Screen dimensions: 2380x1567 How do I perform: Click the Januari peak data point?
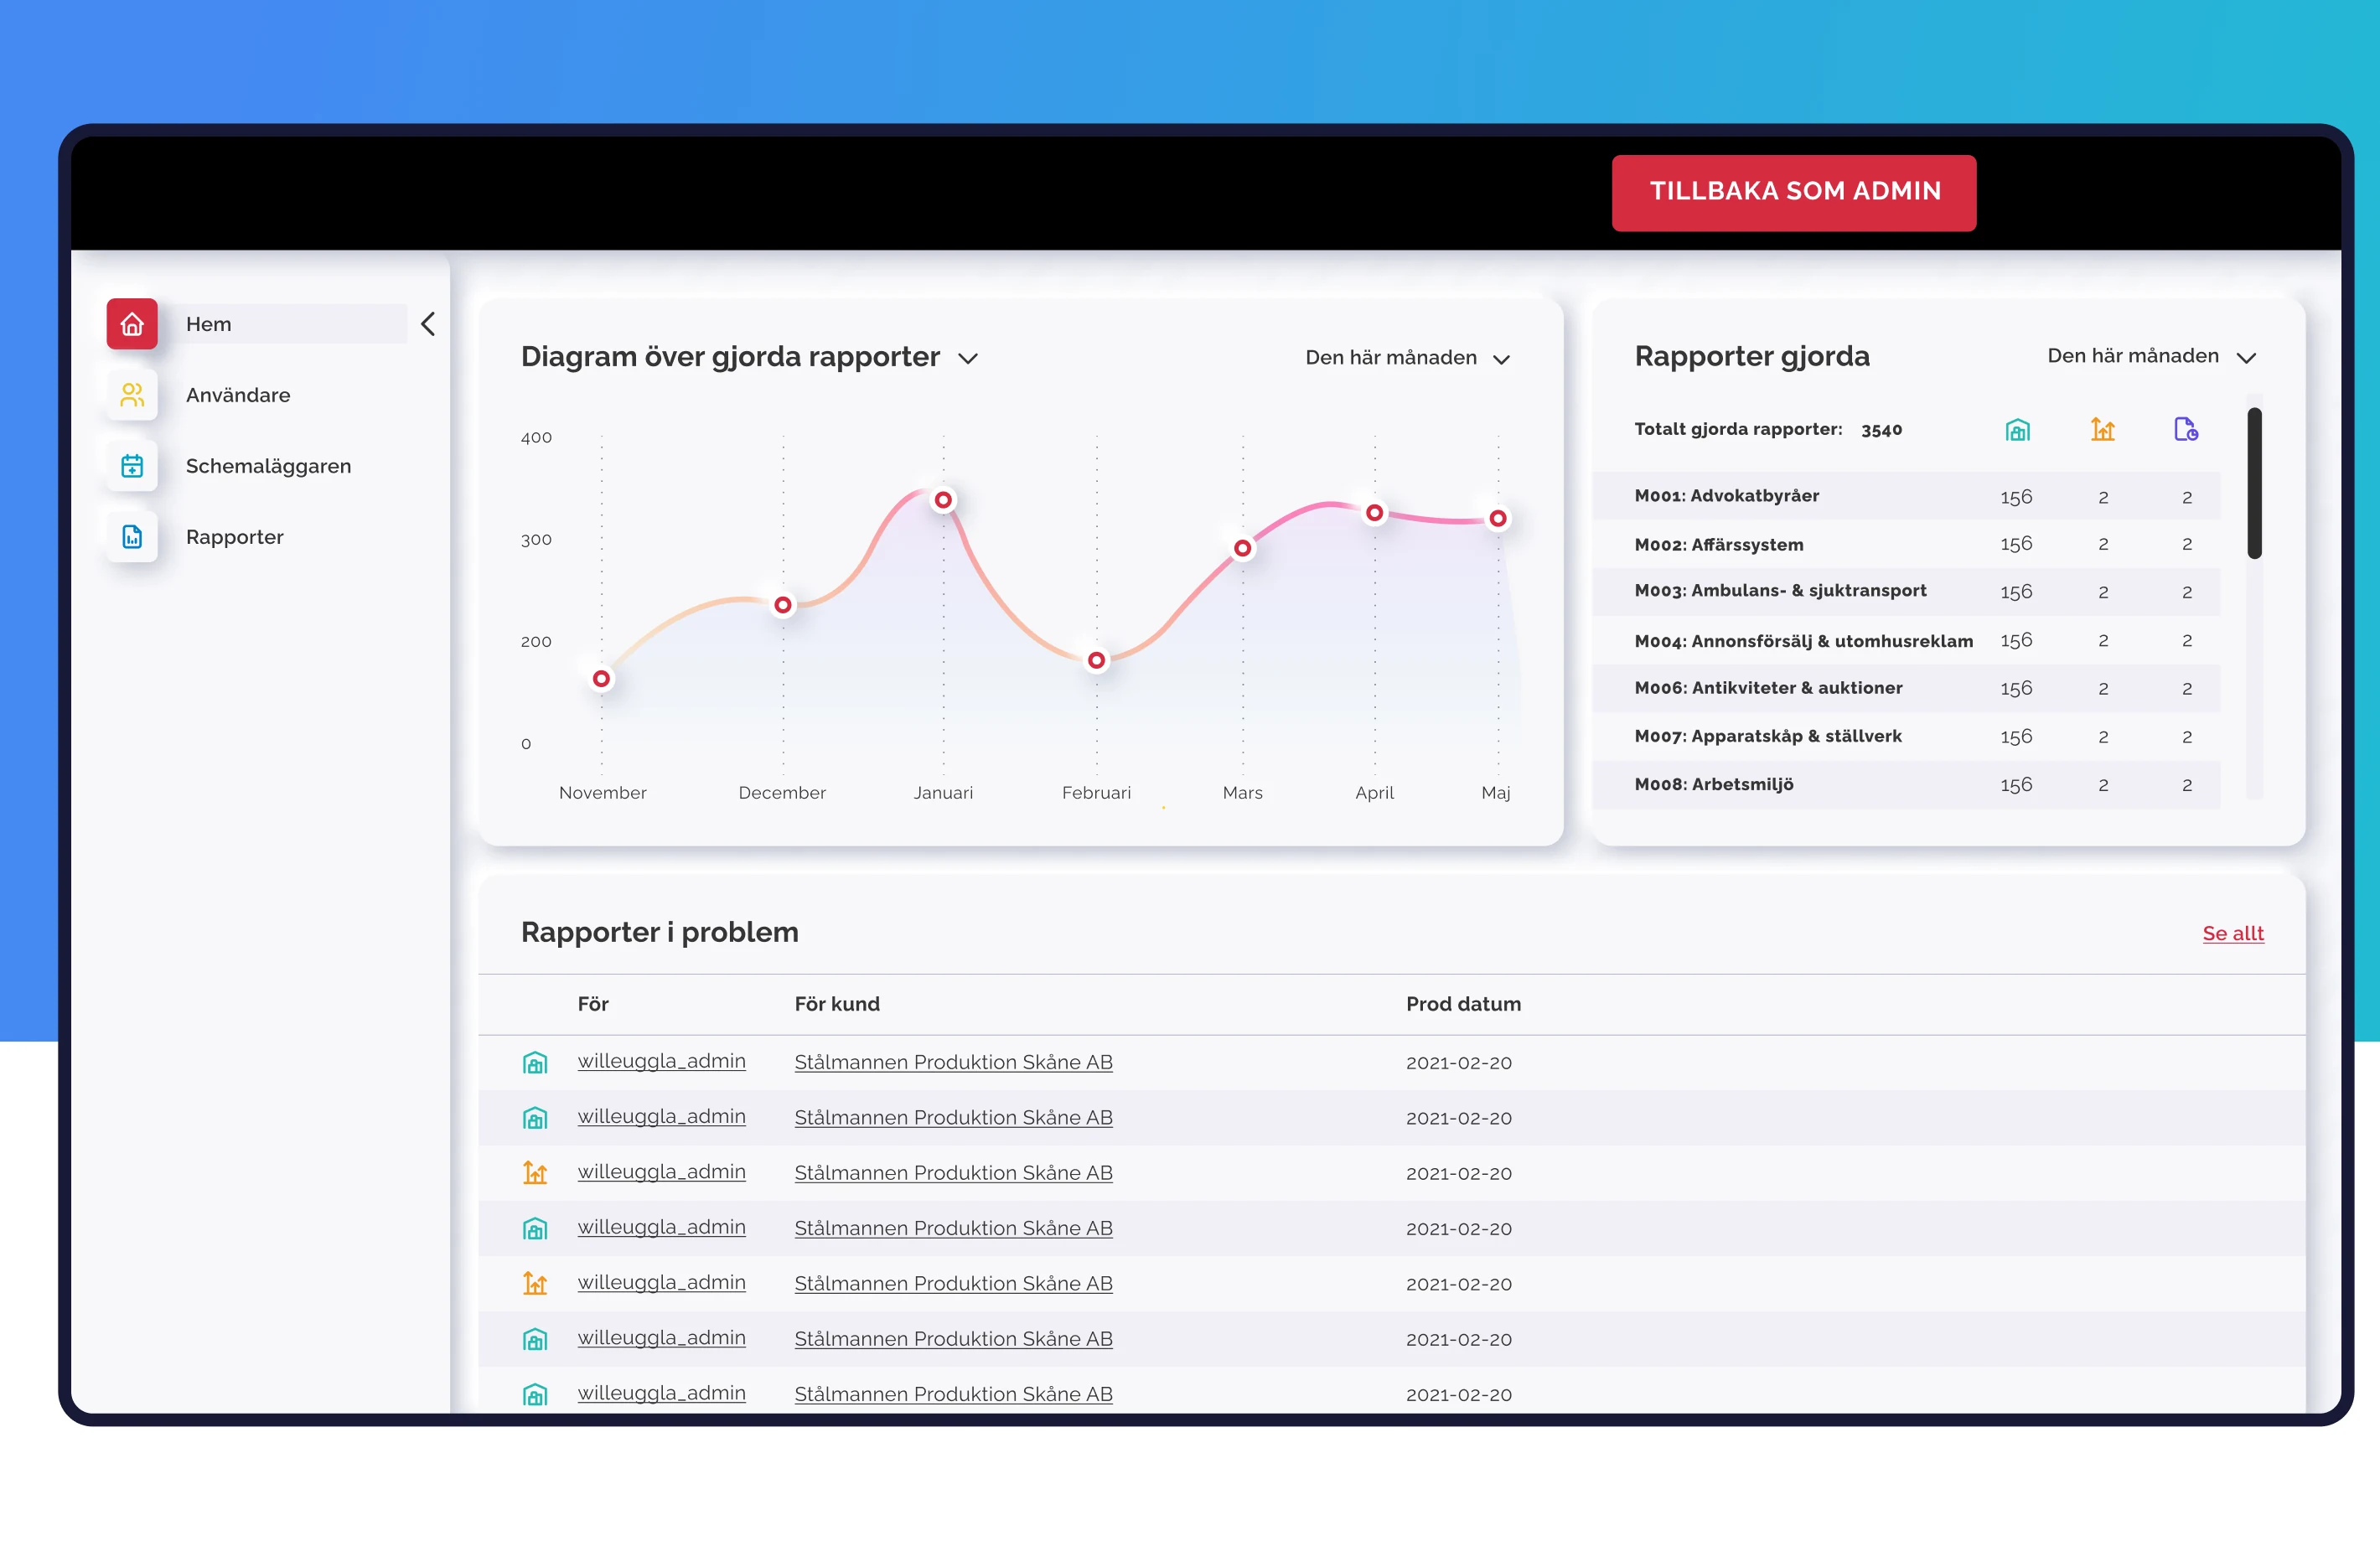[943, 500]
